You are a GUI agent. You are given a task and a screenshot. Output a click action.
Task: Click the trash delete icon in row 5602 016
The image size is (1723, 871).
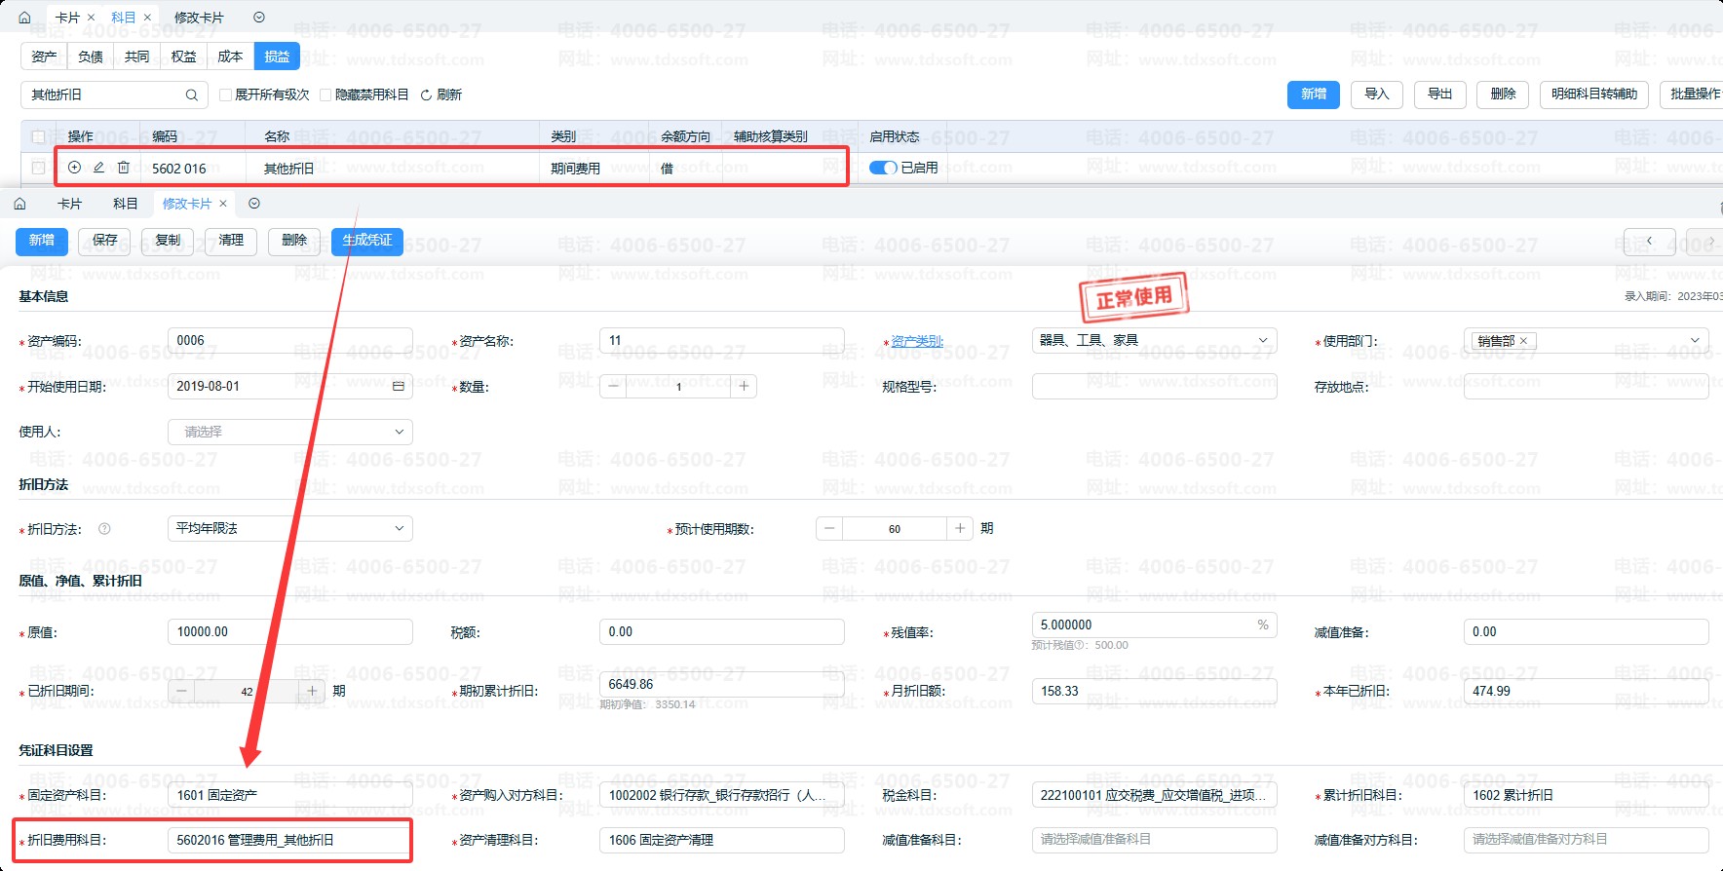[x=124, y=168]
